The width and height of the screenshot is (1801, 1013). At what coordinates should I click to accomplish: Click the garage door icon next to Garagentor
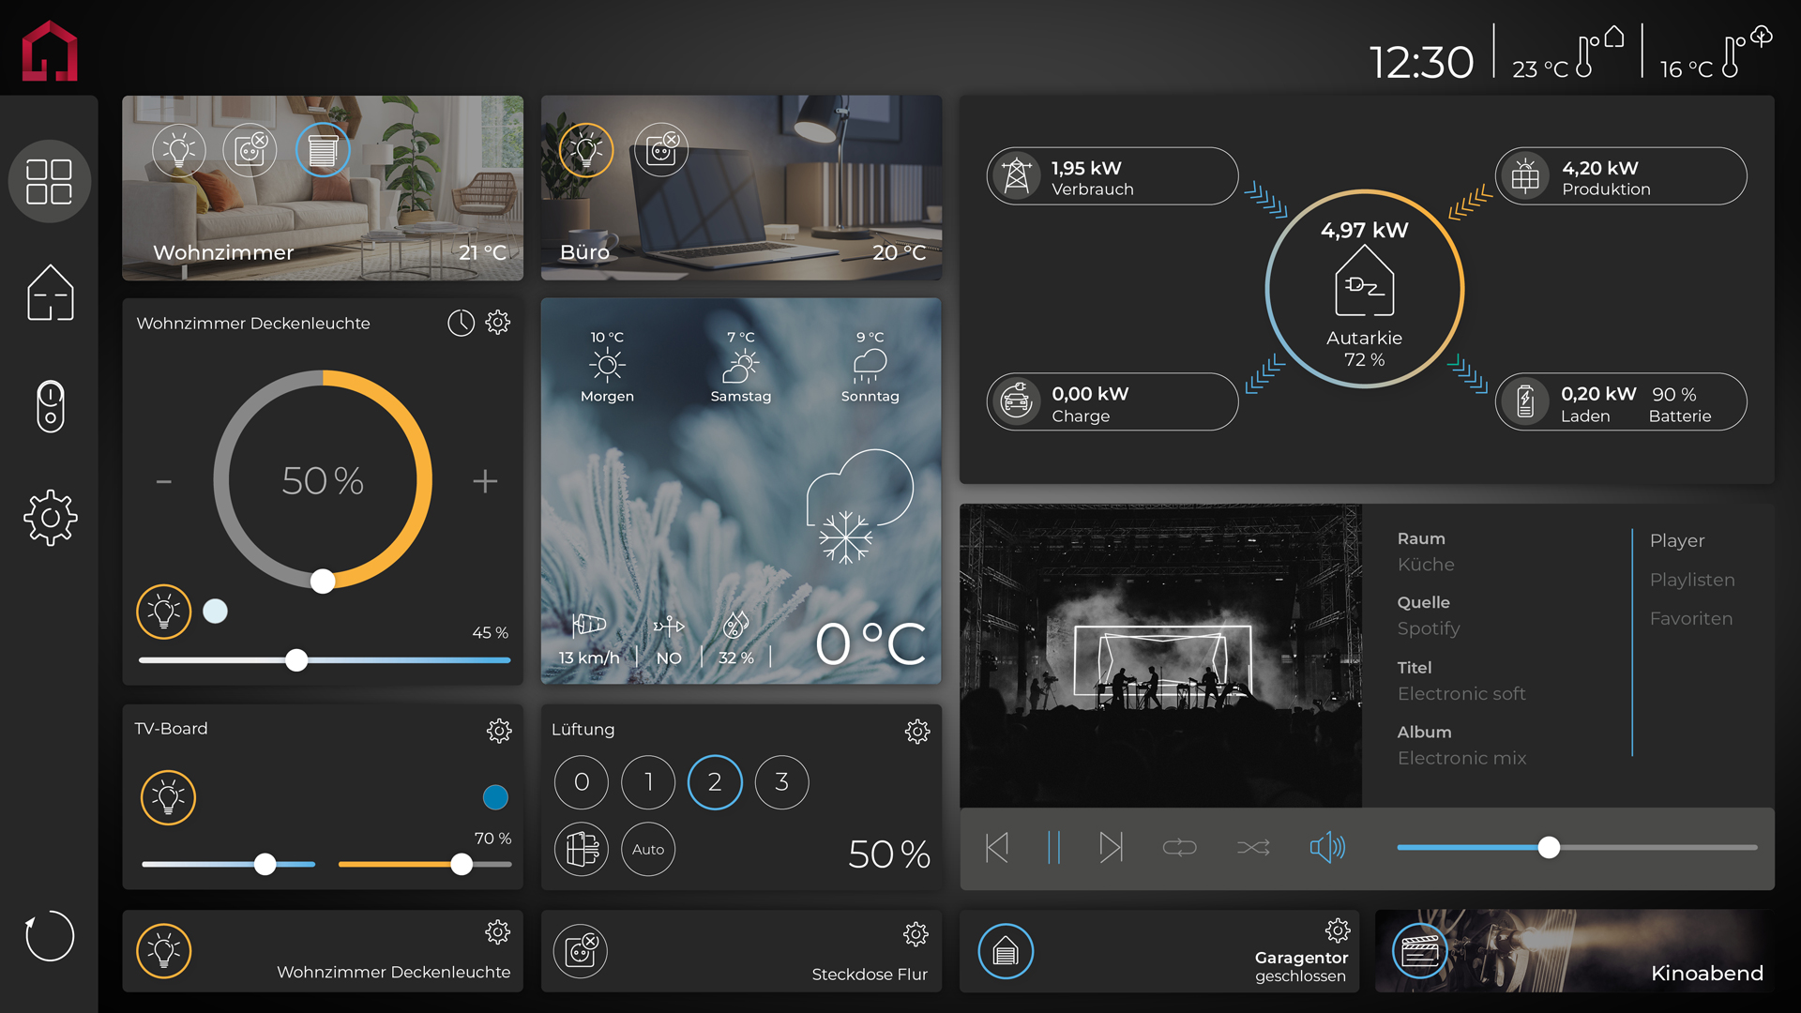pyautogui.click(x=1006, y=951)
